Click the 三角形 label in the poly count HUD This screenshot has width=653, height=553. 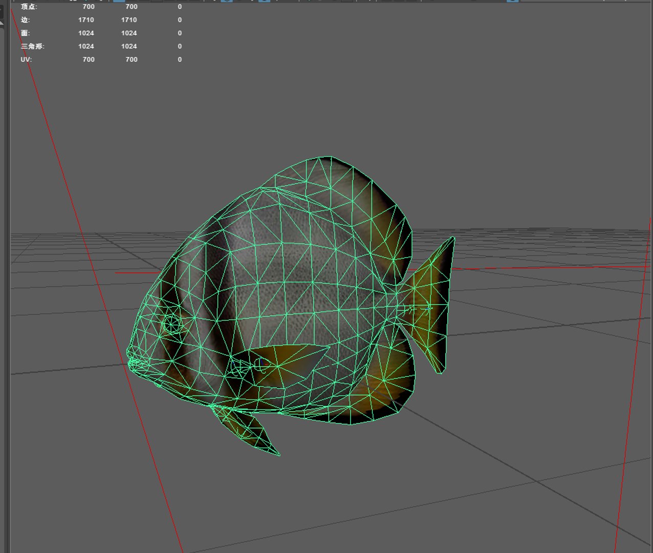coord(32,47)
